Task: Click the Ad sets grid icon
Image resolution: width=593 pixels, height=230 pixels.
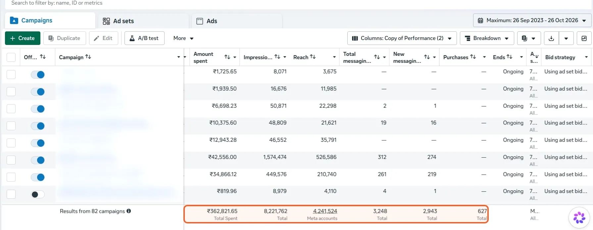Action: [x=106, y=21]
